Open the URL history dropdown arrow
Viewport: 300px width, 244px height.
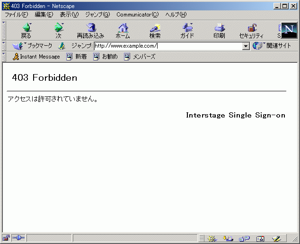[246, 46]
